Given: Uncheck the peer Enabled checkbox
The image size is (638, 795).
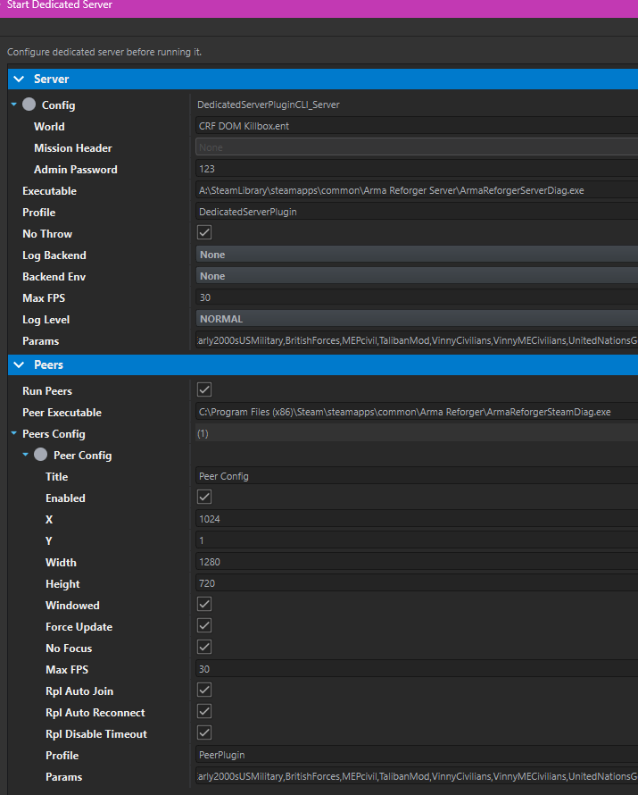Looking at the screenshot, I should pos(204,498).
